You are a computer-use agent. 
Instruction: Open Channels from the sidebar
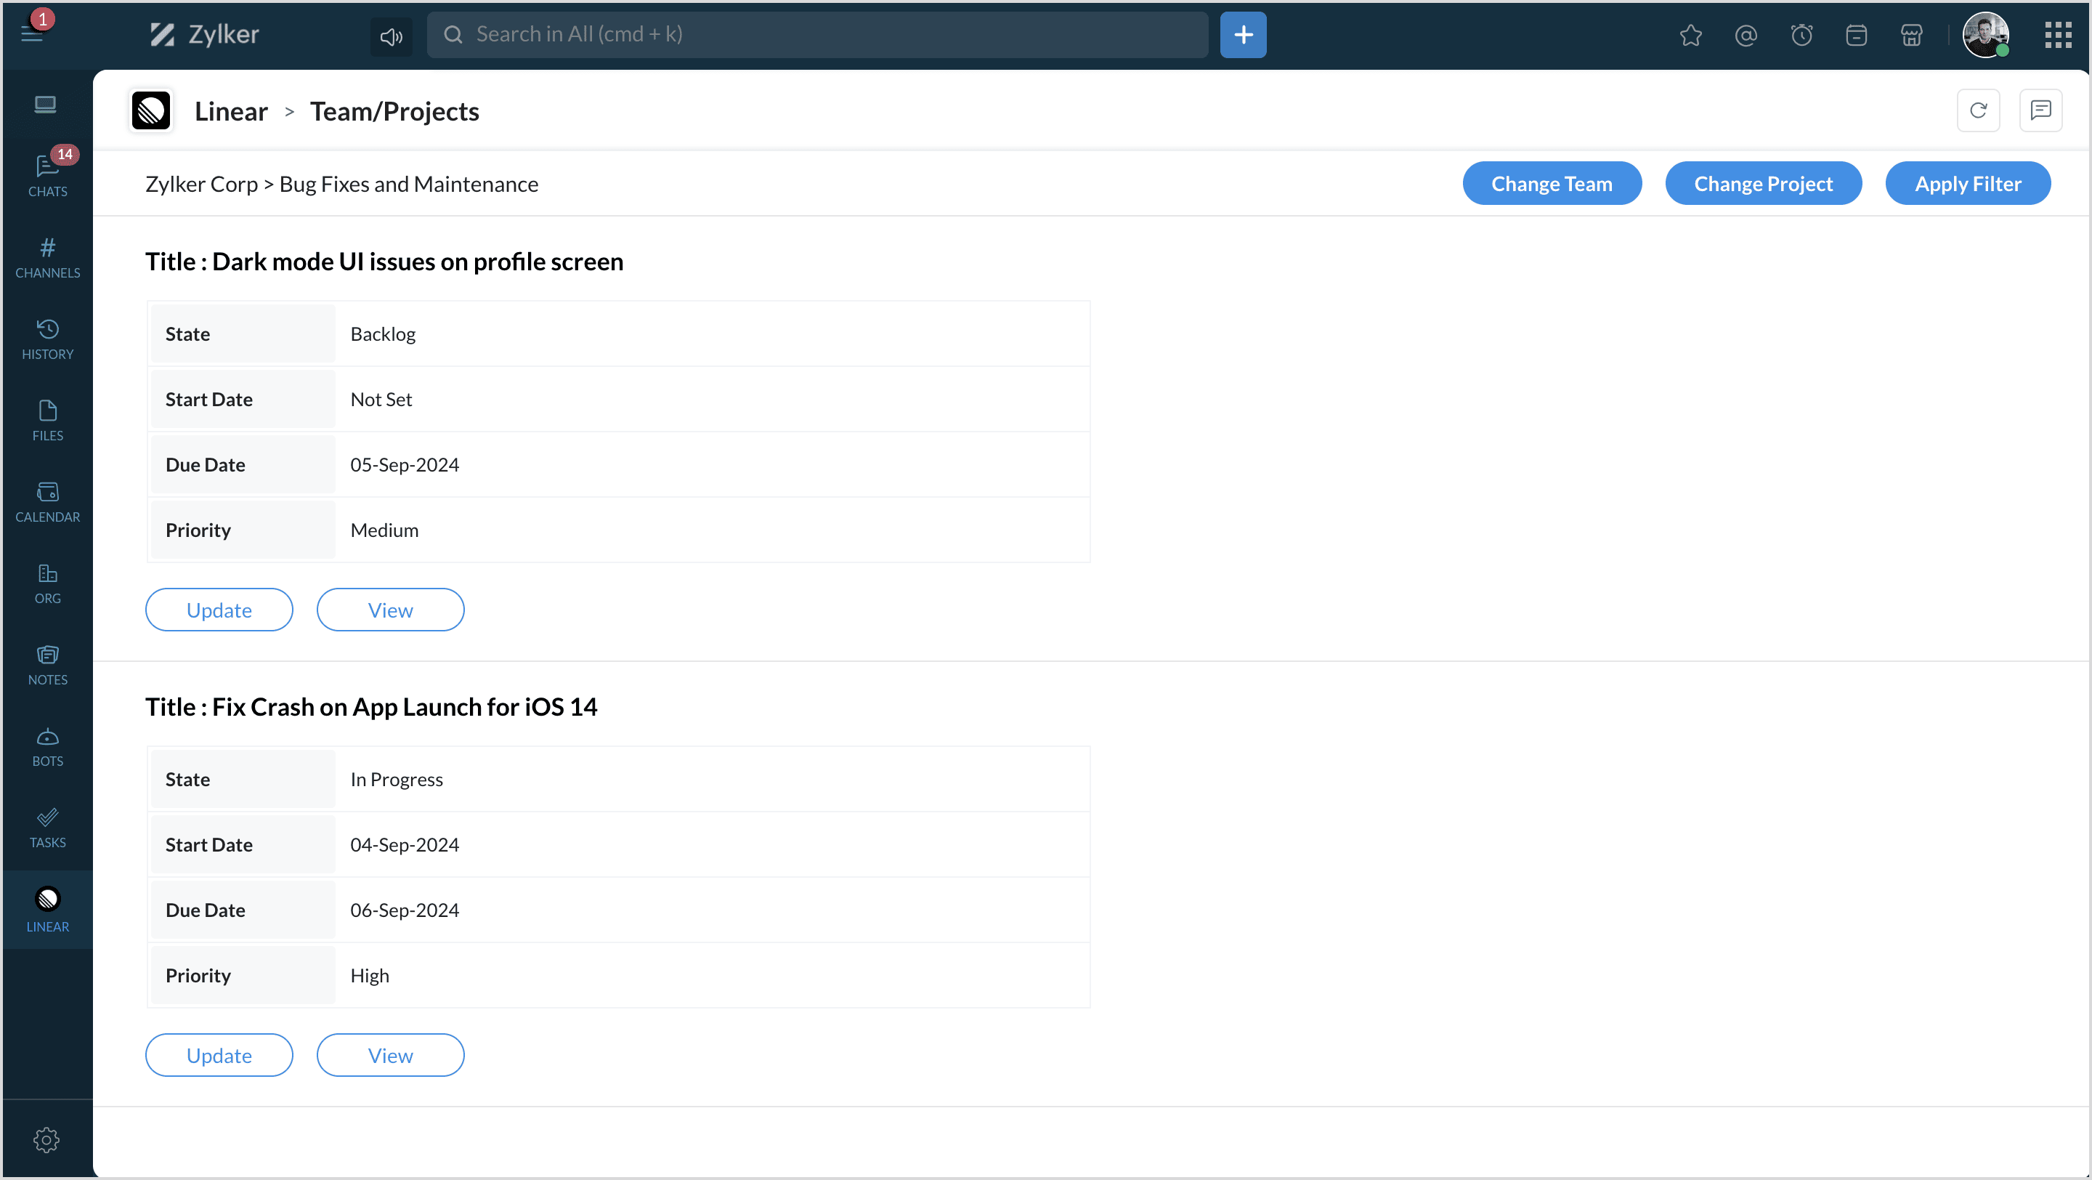click(x=47, y=256)
